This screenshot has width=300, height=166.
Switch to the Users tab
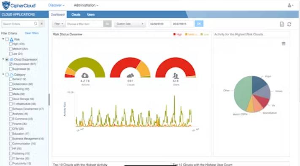tap(91, 14)
